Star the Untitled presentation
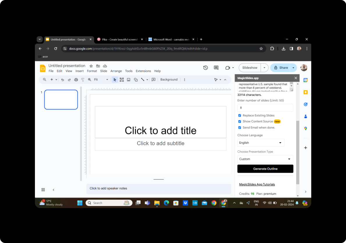Viewport: 346px width, 243px height. pyautogui.click(x=91, y=66)
